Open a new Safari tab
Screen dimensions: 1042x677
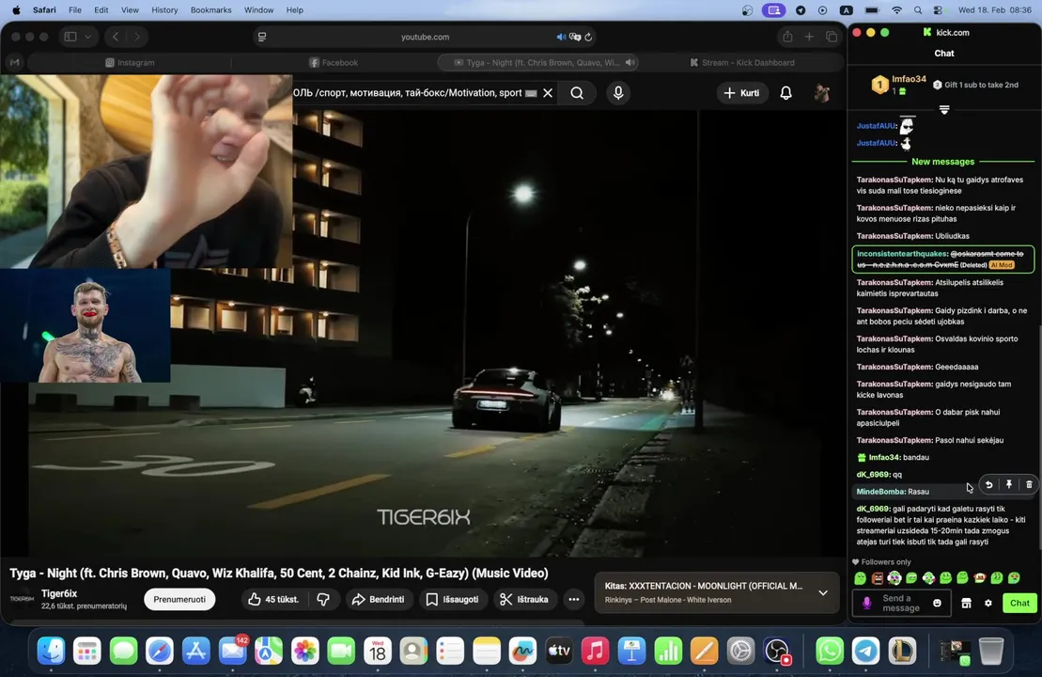pos(809,37)
